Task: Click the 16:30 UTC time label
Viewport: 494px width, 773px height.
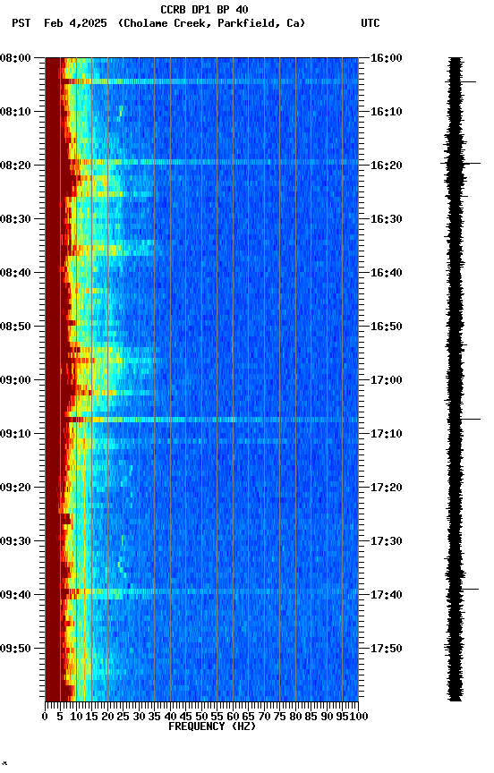Action: pos(387,219)
